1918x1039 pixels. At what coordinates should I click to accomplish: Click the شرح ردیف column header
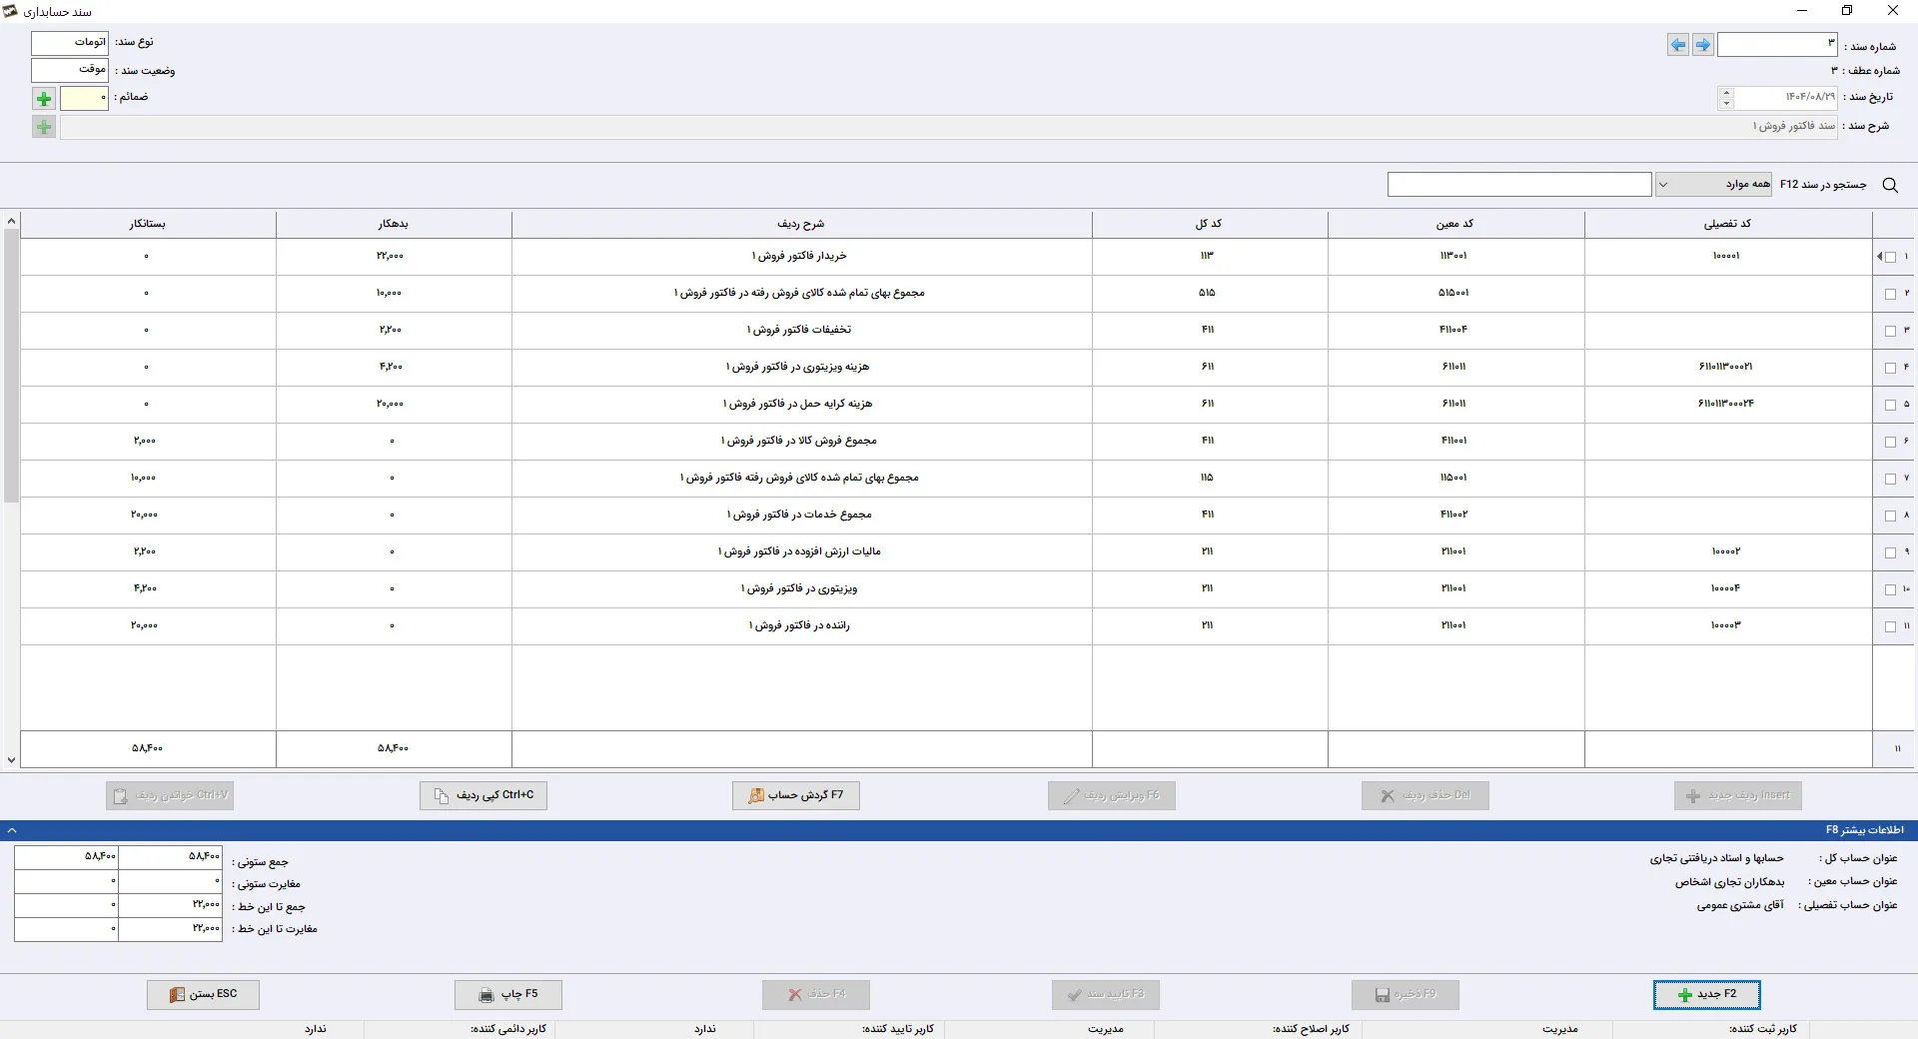[801, 224]
